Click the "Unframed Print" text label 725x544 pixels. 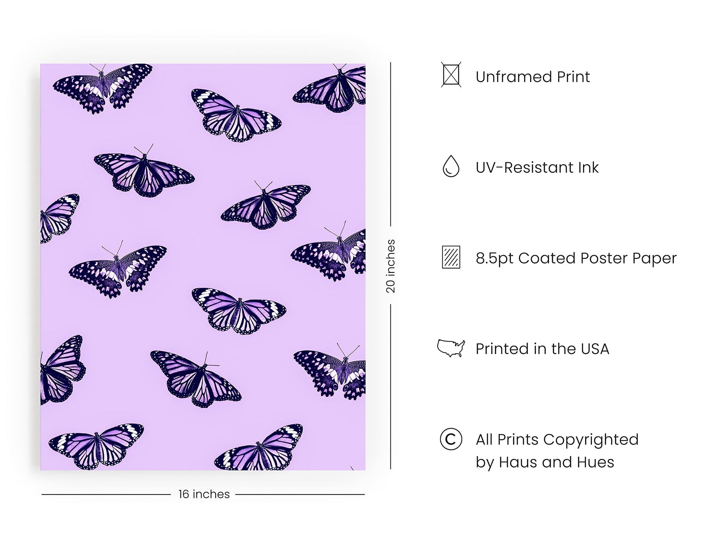tap(532, 77)
